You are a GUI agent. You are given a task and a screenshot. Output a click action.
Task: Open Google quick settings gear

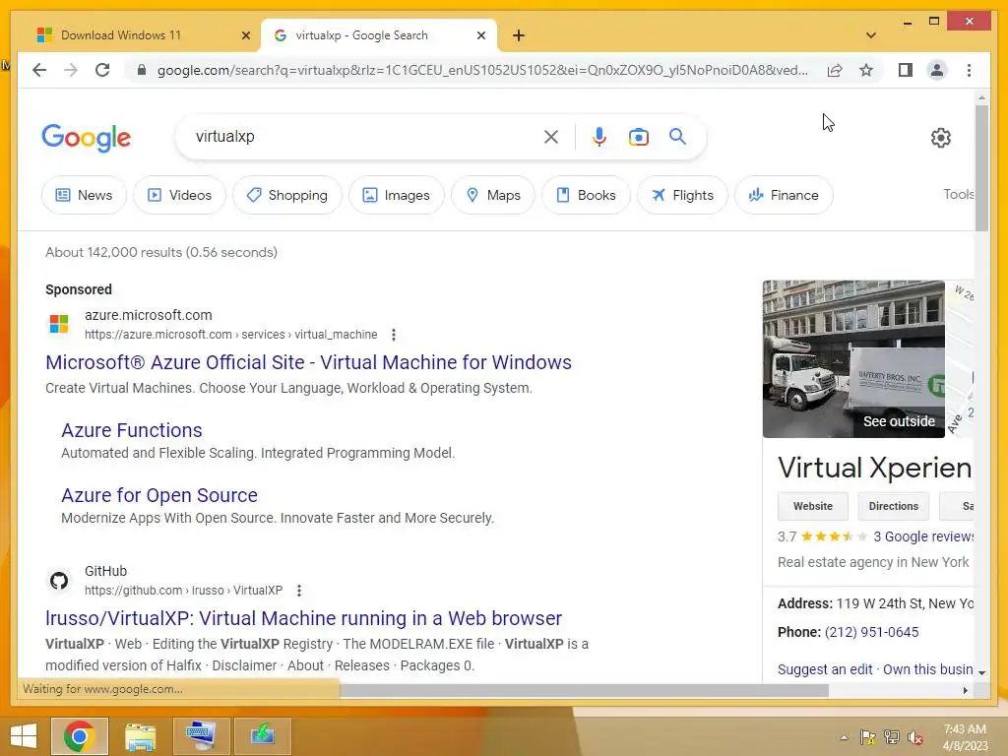[940, 138]
